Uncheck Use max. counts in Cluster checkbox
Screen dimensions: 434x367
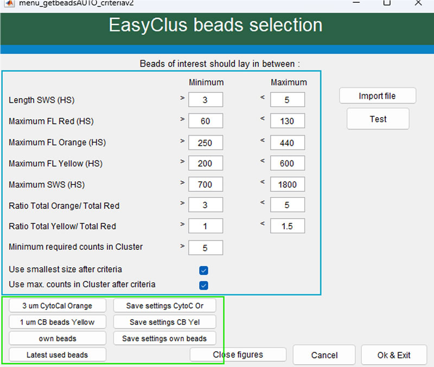(x=204, y=285)
